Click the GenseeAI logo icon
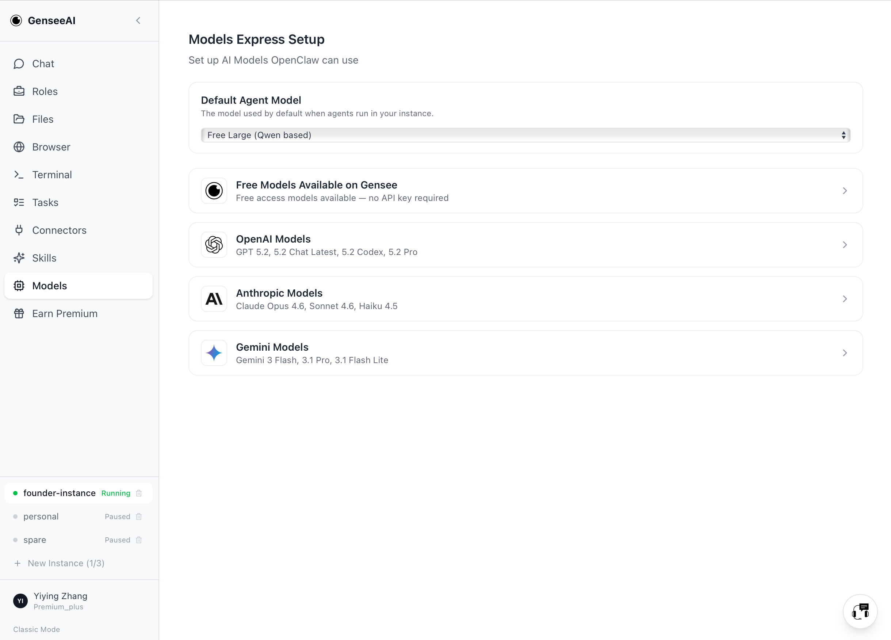Screen dimensions: 891x640 point(16,20)
